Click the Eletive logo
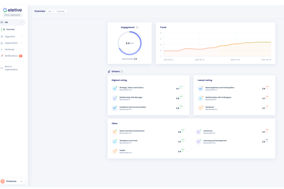 point(13,10)
